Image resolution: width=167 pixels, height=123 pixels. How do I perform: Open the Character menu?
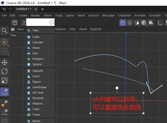124,15
